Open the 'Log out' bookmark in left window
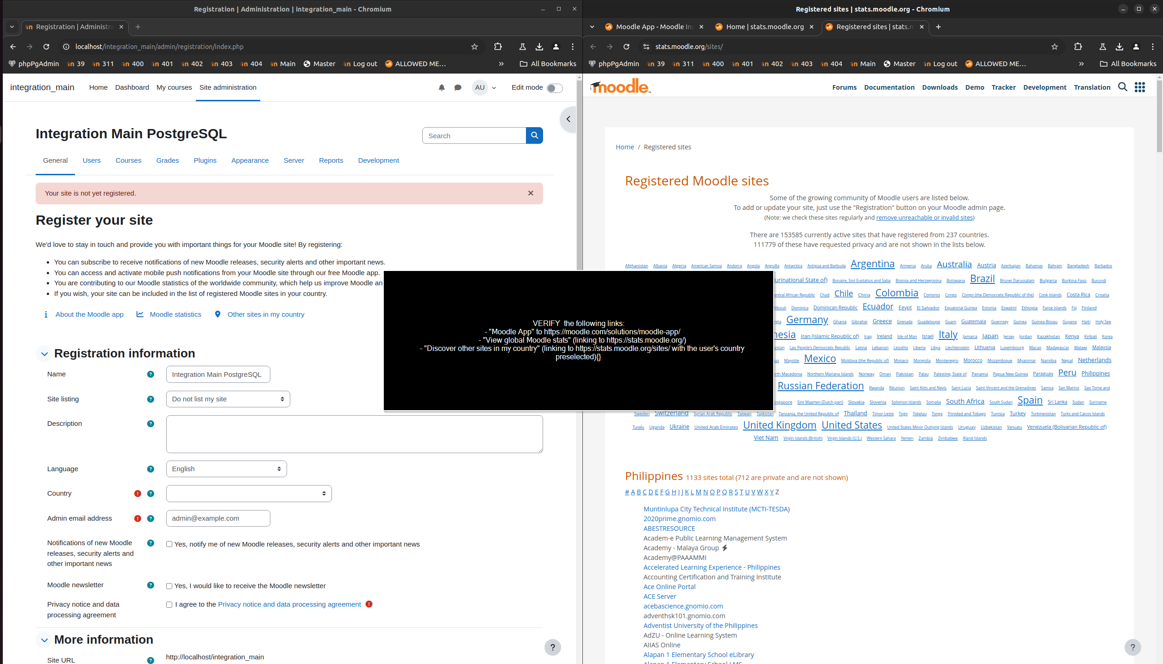Image resolution: width=1163 pixels, height=664 pixels. [360, 64]
